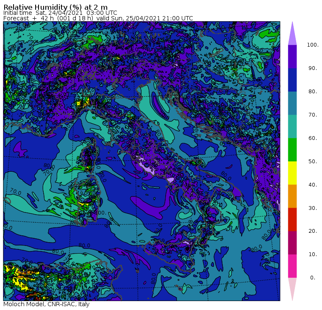322x310 pixels.
Task: Click the 'Moloch Model, CNR-ISAC, Italy' footer text
Action: point(47,304)
